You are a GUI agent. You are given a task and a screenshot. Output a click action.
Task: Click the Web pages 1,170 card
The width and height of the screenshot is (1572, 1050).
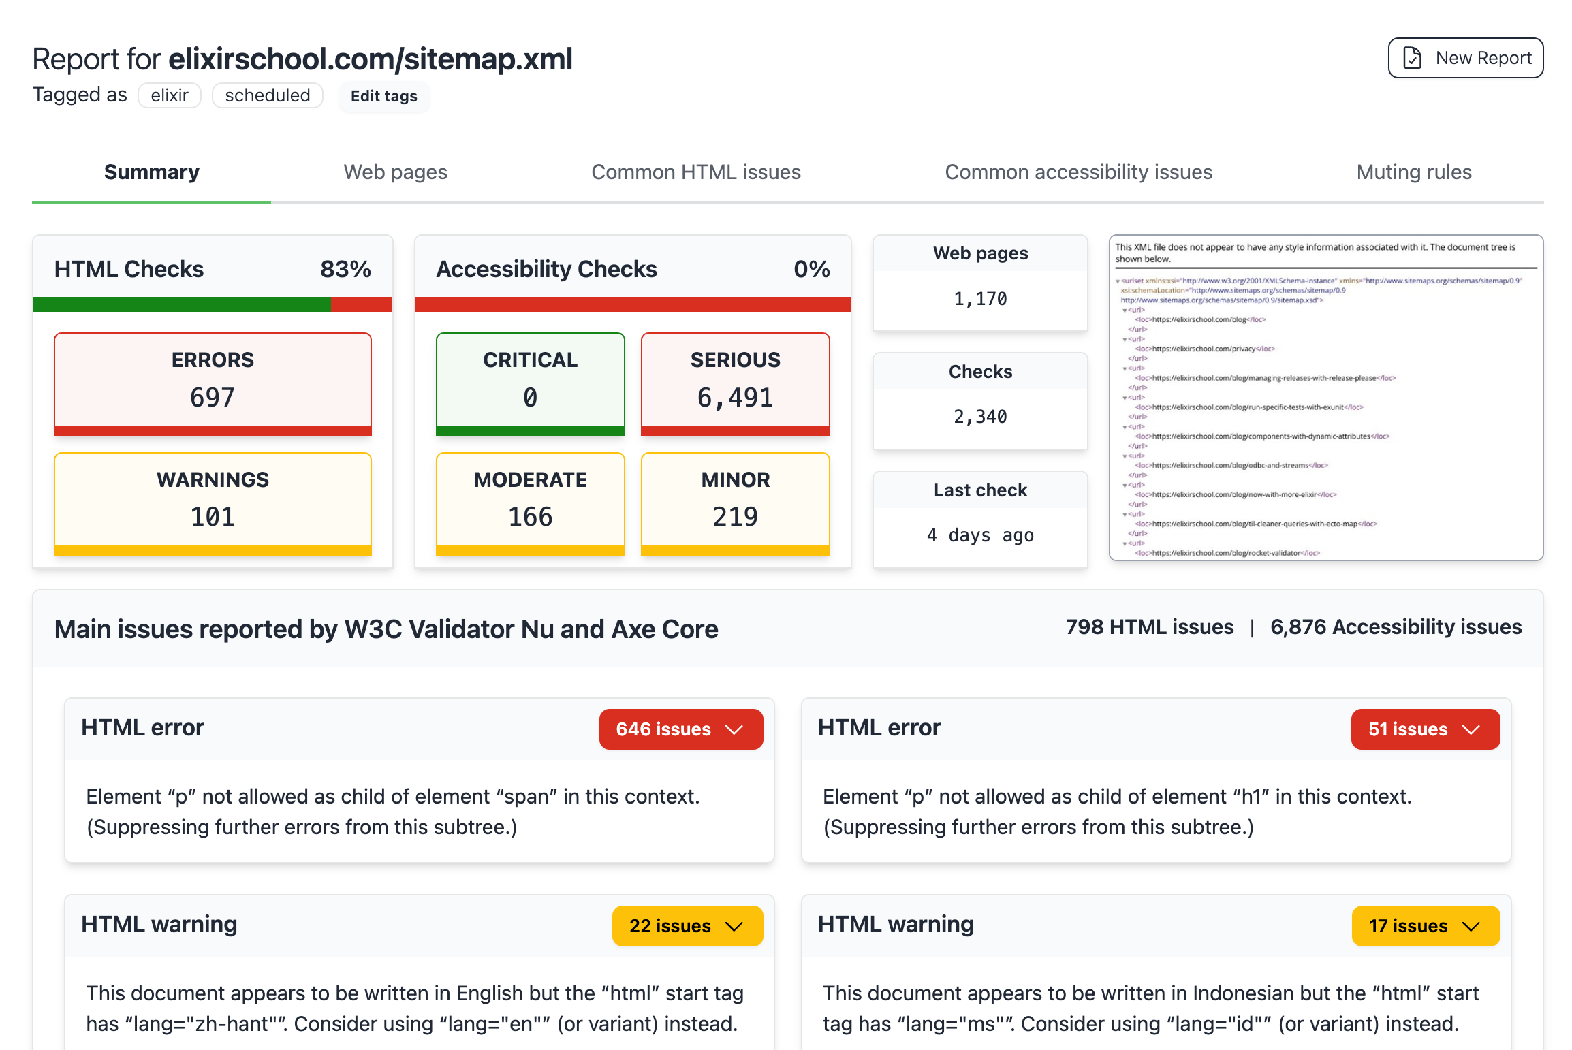pos(980,283)
